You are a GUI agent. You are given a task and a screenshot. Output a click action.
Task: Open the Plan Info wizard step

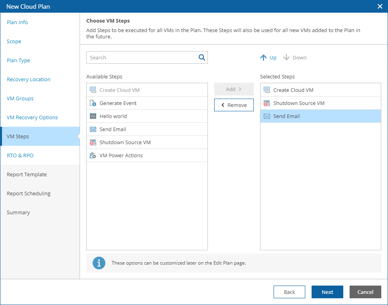[17, 23]
